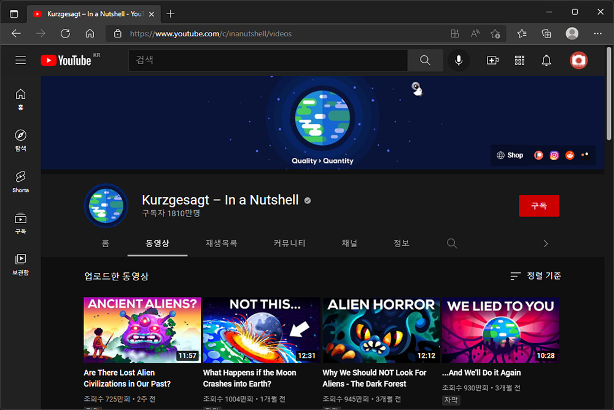The height and width of the screenshot is (410, 614).
Task: Open the 정보 tab
Action: pyautogui.click(x=402, y=243)
